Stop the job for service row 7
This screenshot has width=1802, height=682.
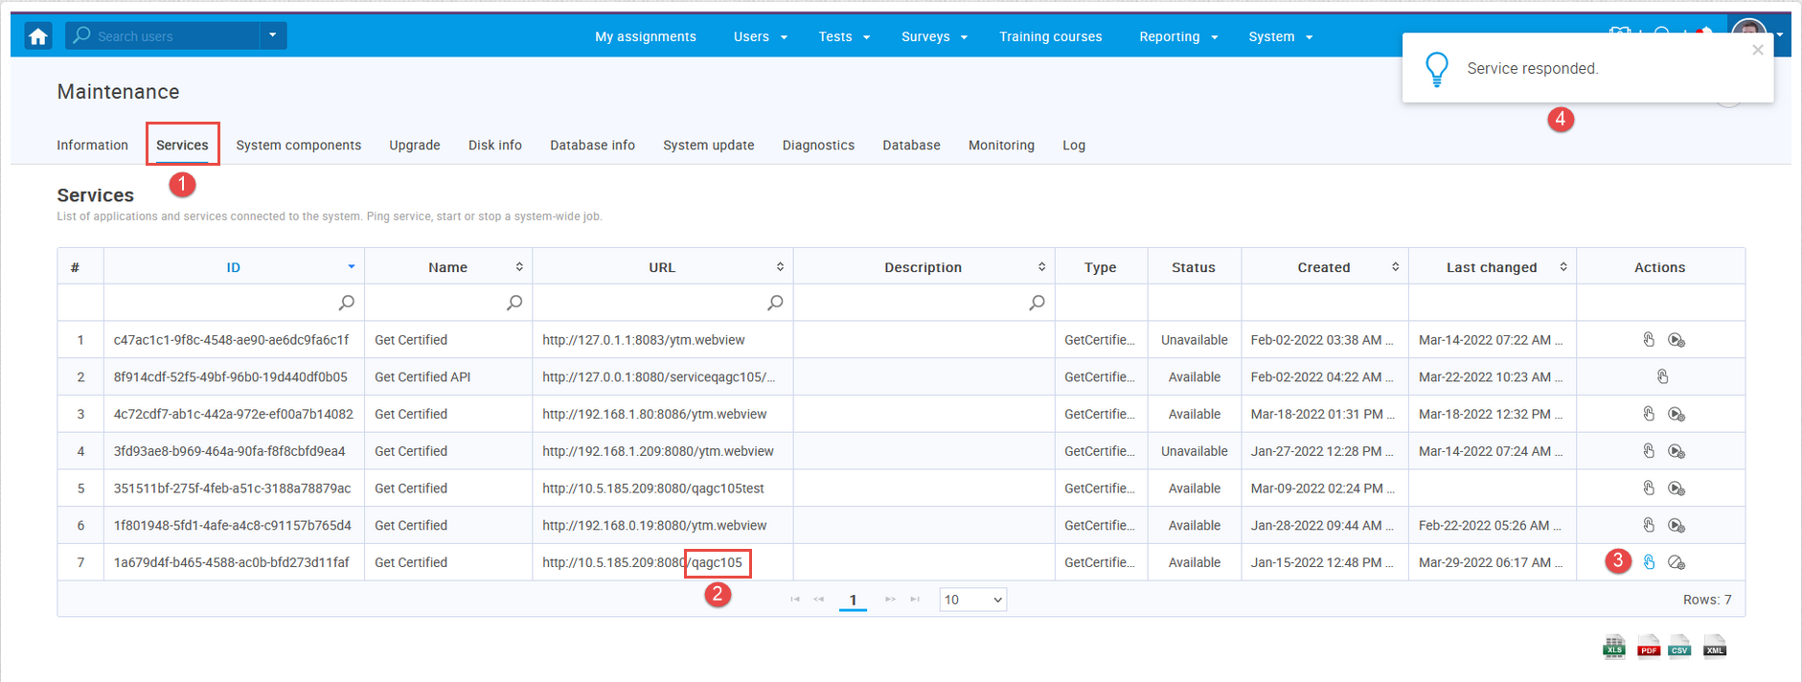click(x=1676, y=562)
